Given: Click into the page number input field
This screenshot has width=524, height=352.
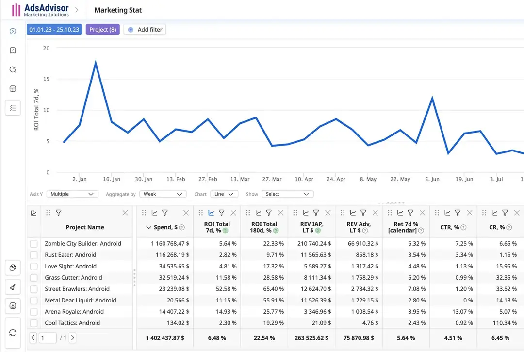Looking at the screenshot, I should click(48, 337).
